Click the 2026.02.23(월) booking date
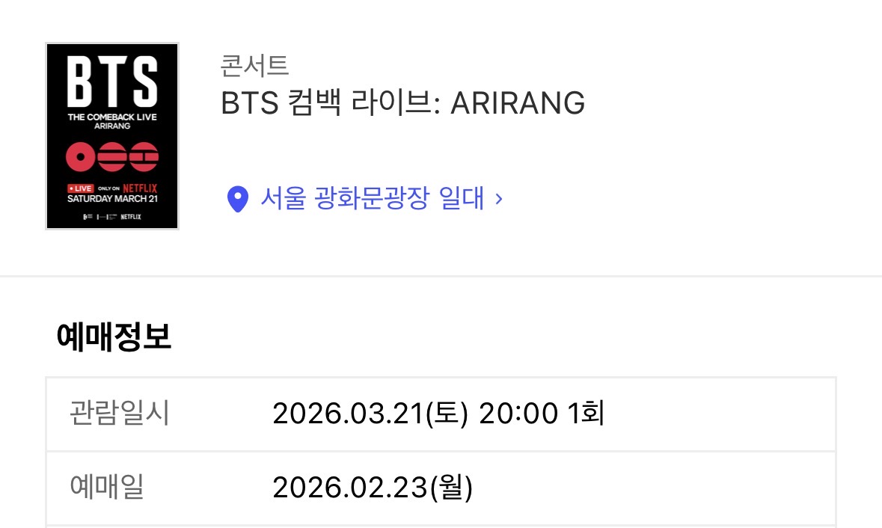Viewport: 882px width, 528px height. (373, 487)
